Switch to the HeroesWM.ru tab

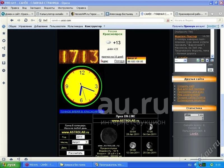(87, 14)
